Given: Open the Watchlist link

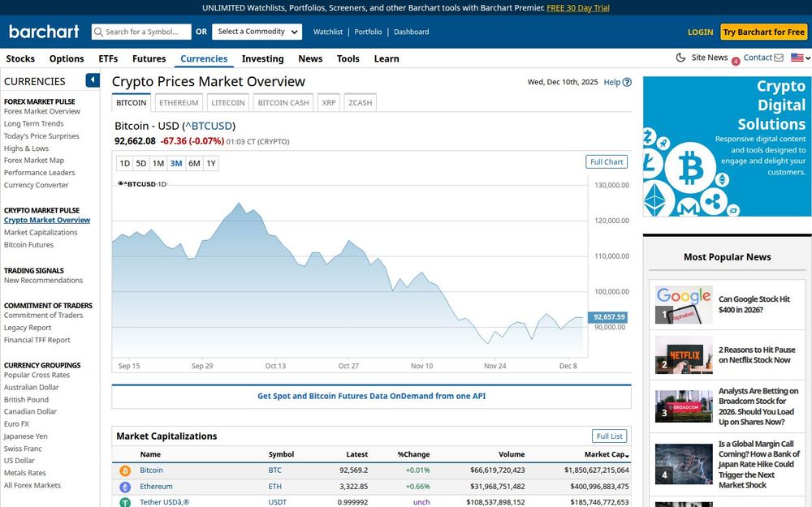Looking at the screenshot, I should (x=328, y=32).
